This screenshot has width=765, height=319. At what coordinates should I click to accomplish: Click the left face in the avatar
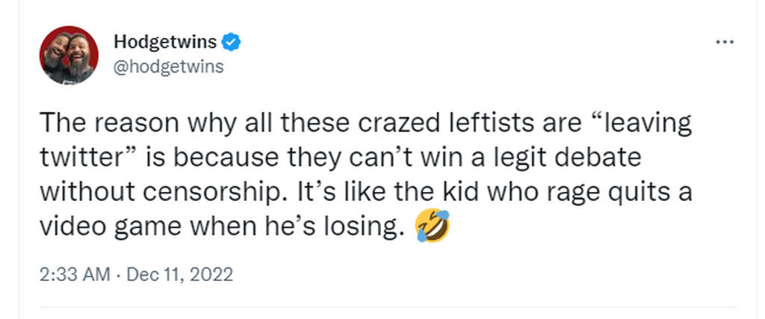tap(58, 51)
